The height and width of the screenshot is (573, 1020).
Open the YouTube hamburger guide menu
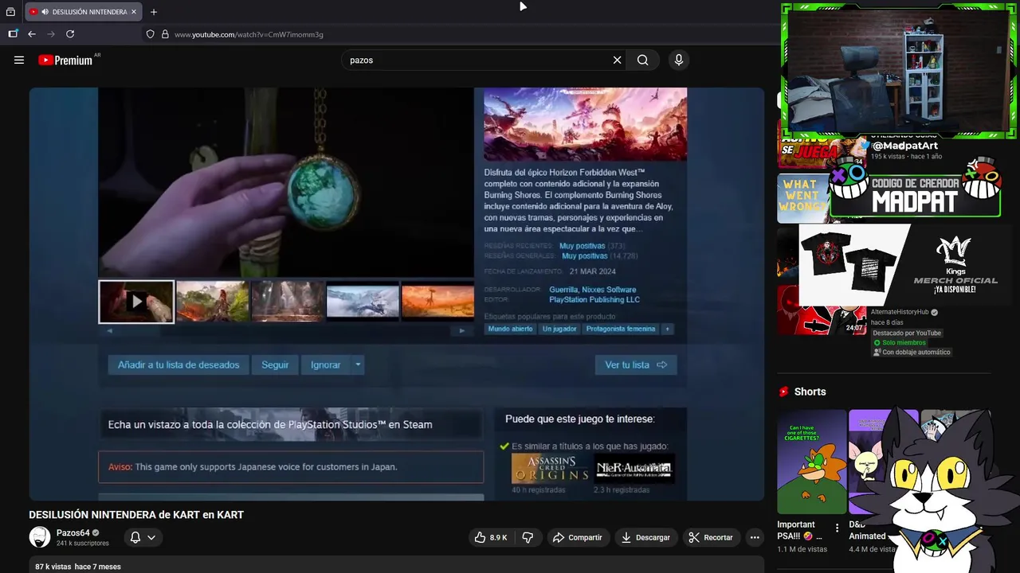pyautogui.click(x=19, y=60)
